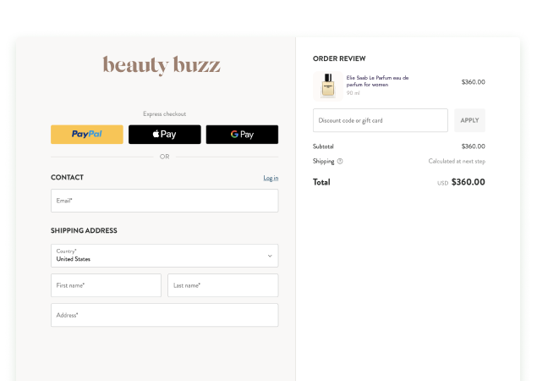Click the Shipping label in order summary
537x381 pixels.
pos(324,161)
